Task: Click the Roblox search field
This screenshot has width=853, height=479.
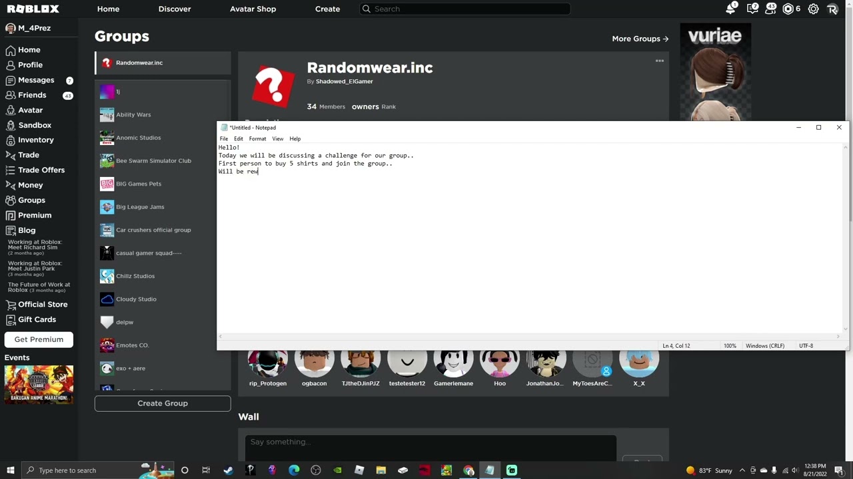Action: coord(464,9)
